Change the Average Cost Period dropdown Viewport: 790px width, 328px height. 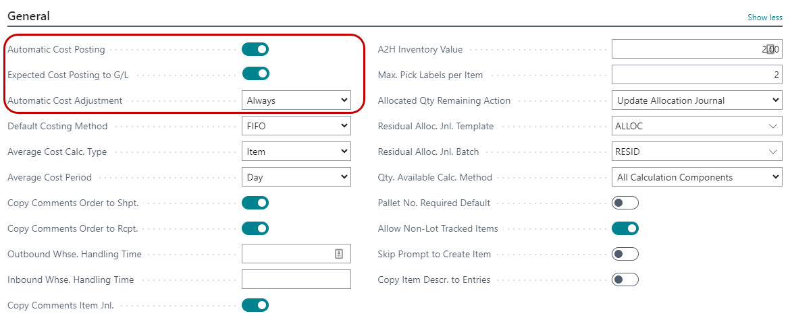click(x=296, y=177)
